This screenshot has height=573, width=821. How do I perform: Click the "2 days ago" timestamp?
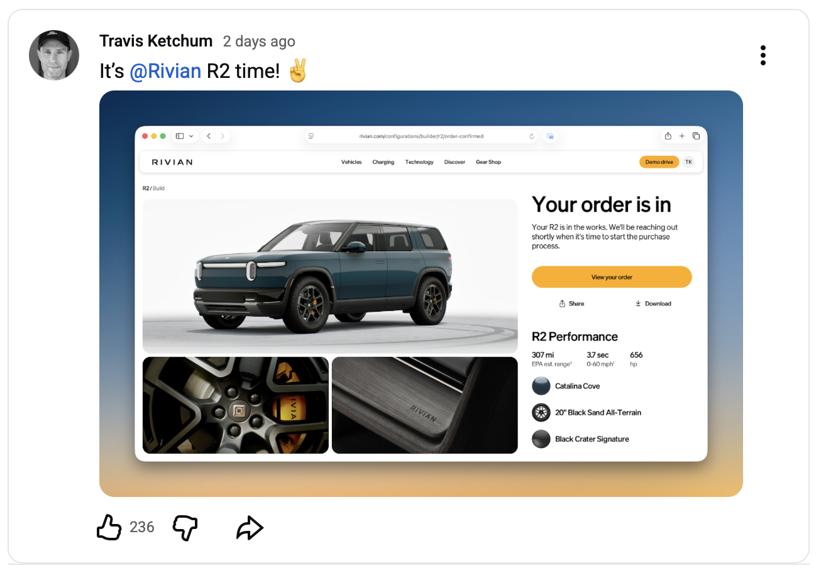[259, 41]
